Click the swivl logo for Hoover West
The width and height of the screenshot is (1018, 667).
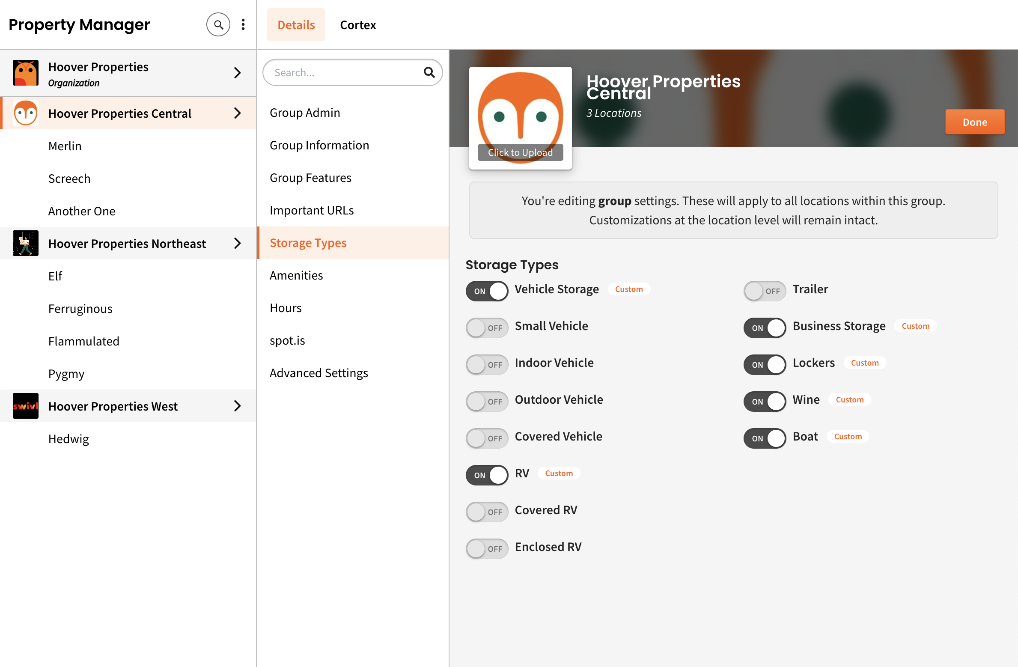coord(26,406)
